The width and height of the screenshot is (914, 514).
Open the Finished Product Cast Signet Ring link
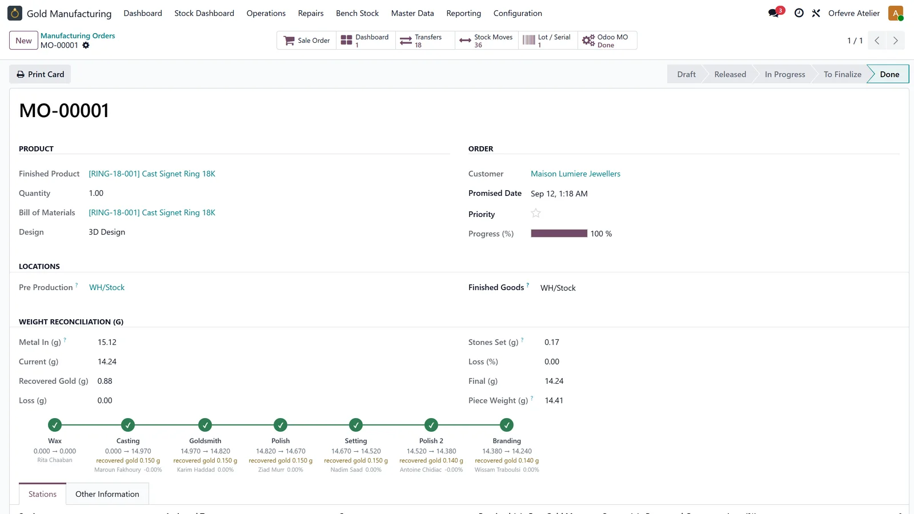(x=152, y=174)
